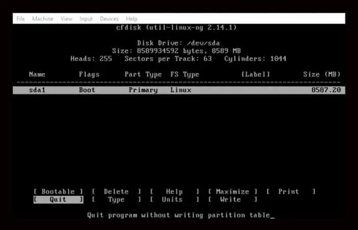The height and width of the screenshot is (230, 358).
Task: Select the Print option
Action: [291, 192]
